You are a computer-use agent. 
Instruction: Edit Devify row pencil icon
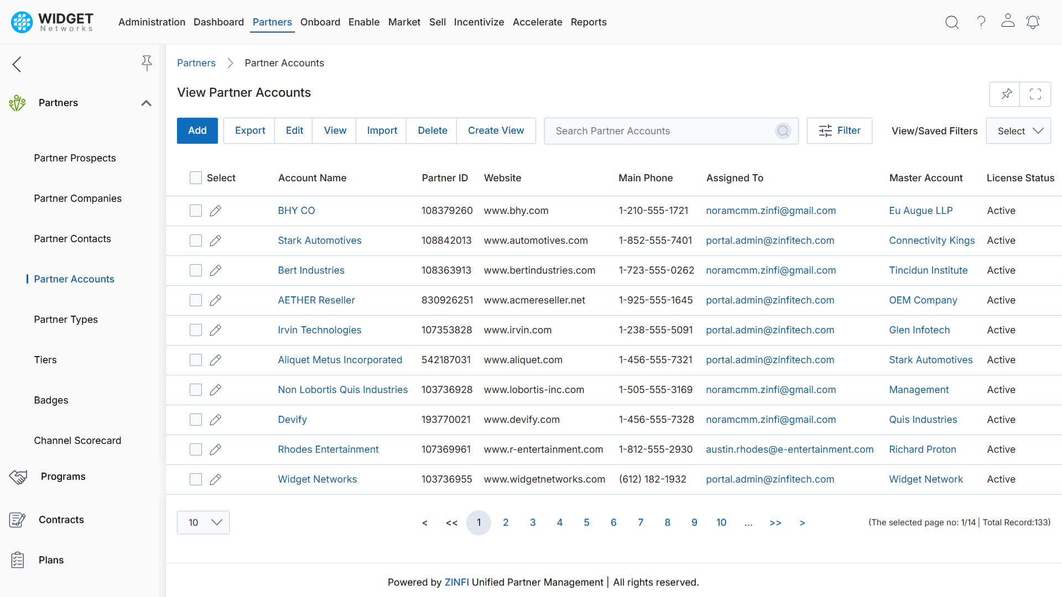click(x=216, y=420)
